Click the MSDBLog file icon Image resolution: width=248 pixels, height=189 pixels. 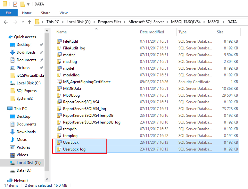tap(59, 95)
